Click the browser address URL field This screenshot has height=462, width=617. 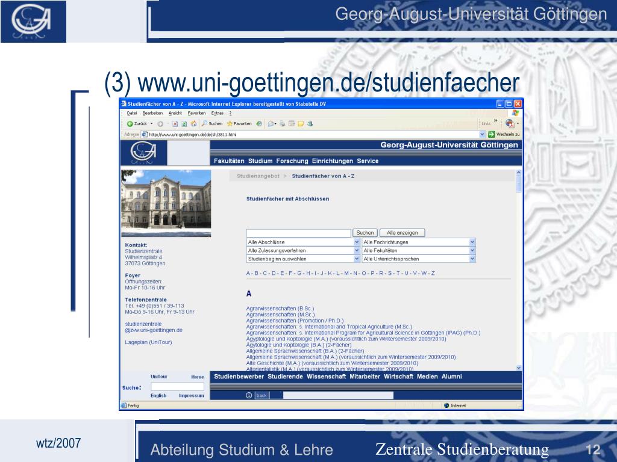(x=313, y=134)
